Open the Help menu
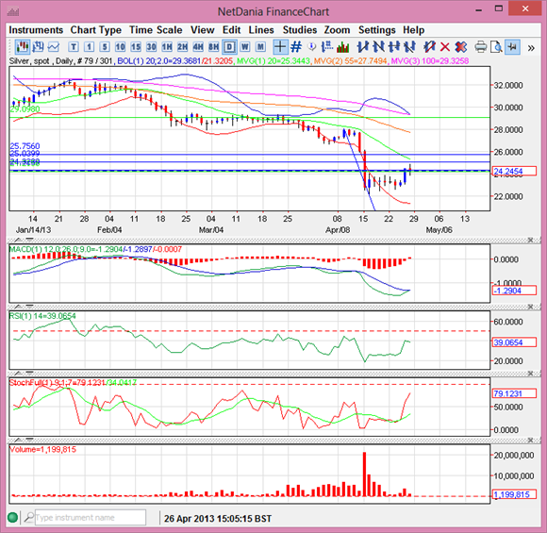This screenshot has width=547, height=533. (414, 30)
